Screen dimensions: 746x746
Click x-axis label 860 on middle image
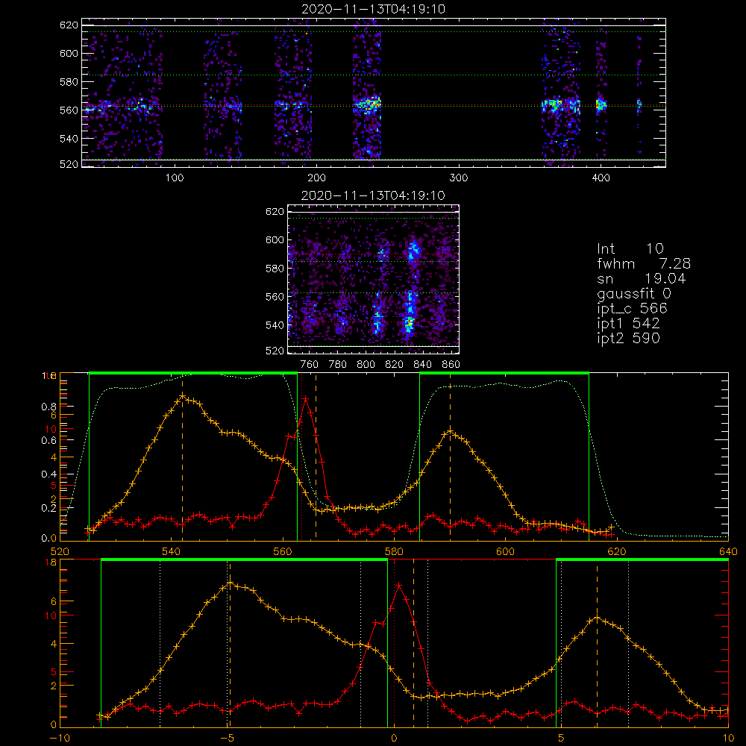451,365
